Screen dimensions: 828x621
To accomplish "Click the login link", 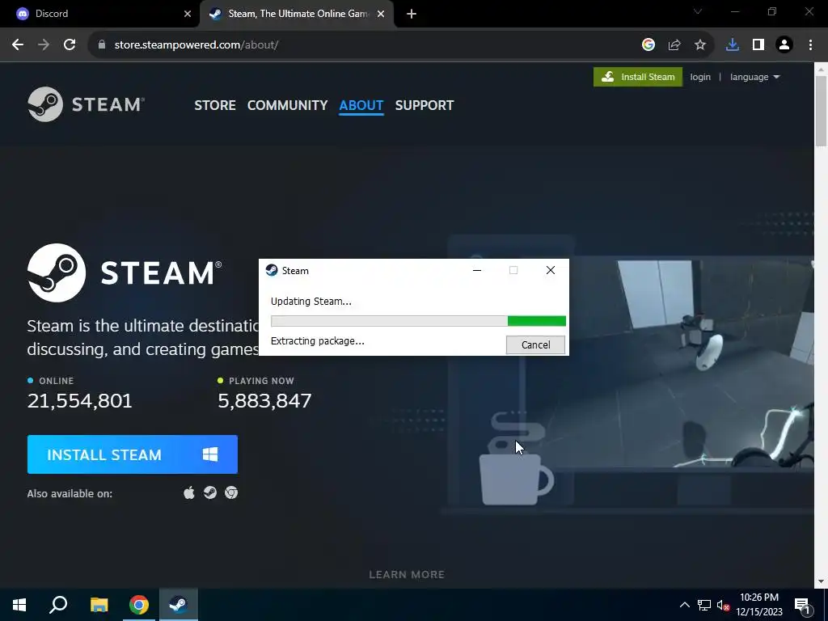I will pyautogui.click(x=700, y=77).
